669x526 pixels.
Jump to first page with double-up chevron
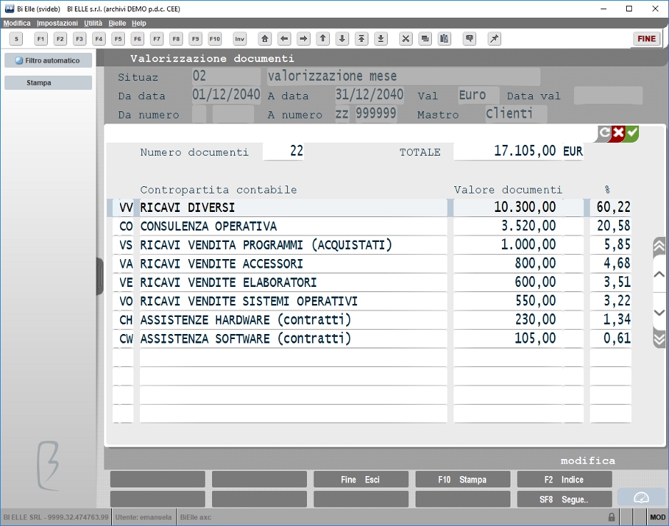(659, 246)
